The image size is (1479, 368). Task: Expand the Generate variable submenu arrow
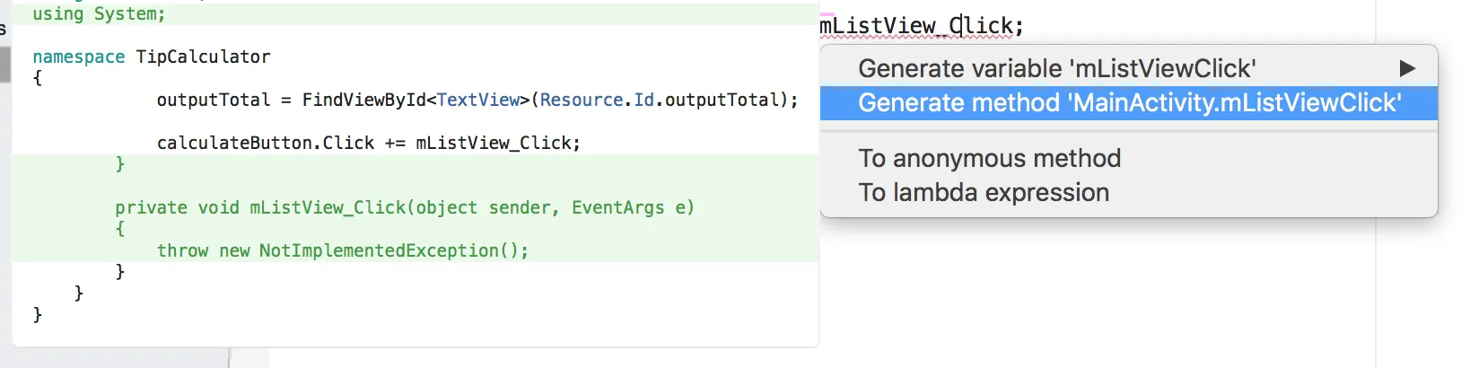pyautogui.click(x=1406, y=68)
